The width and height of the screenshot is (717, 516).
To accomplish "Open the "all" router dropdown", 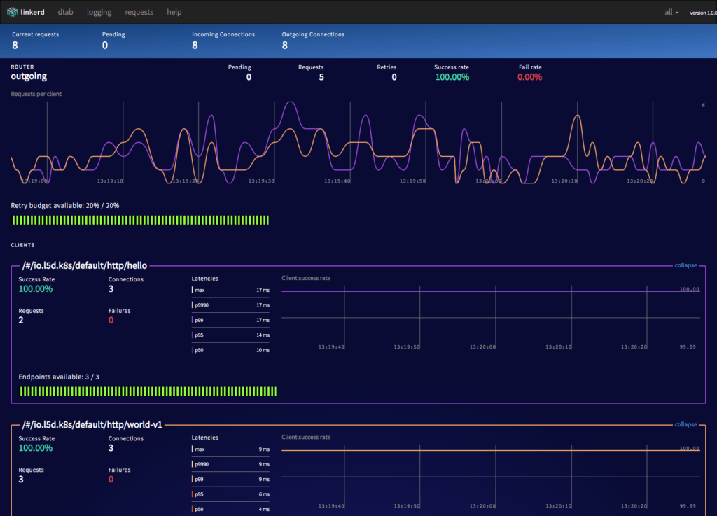I will tap(670, 12).
